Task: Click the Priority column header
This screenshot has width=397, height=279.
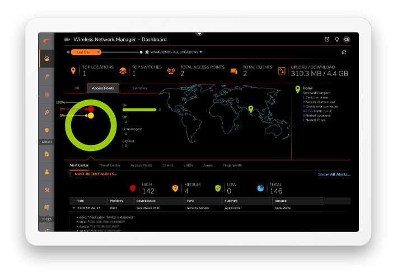Action: (x=116, y=200)
